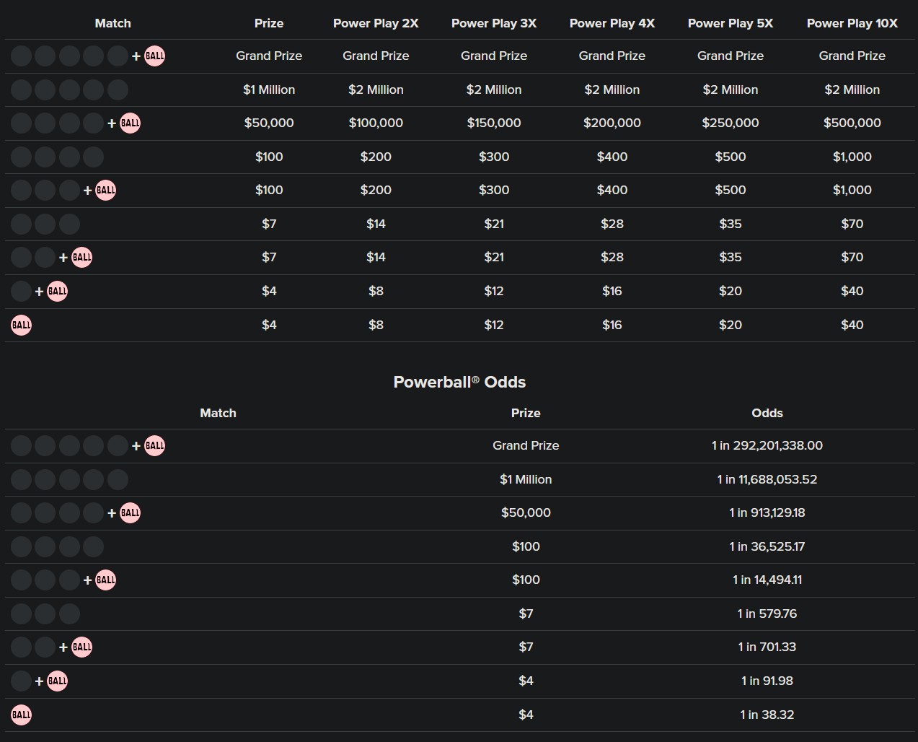The image size is (918, 742).
Task: Click the one-ball-plus-BALL icon in Power Play table
Action: tap(39, 291)
